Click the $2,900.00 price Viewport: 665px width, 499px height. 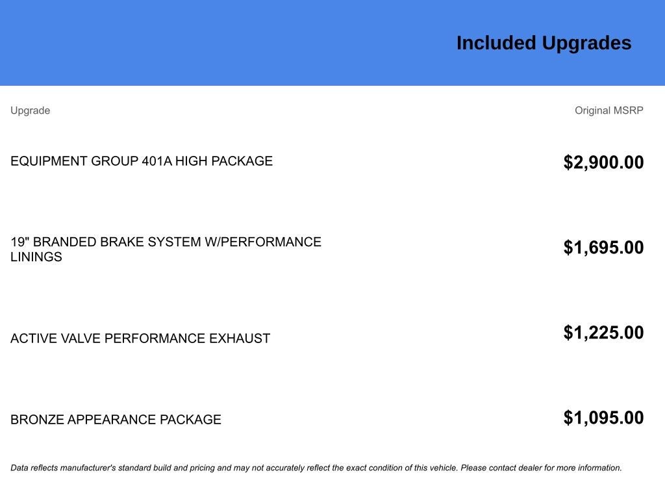603,162
